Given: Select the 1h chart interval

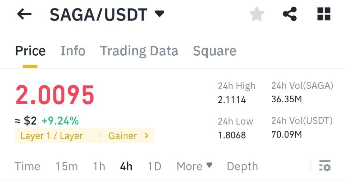Looking at the screenshot, I should [x=99, y=166].
